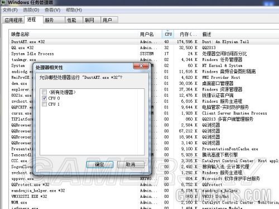279x209 pixels.
Task: Sort by the 内存 column header
Action: 187,34
